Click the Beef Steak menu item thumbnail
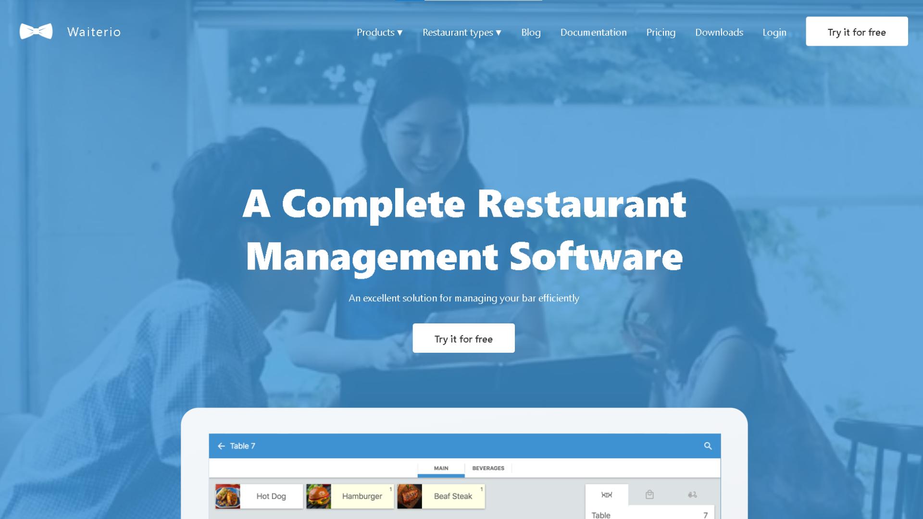The height and width of the screenshot is (519, 923). point(408,496)
